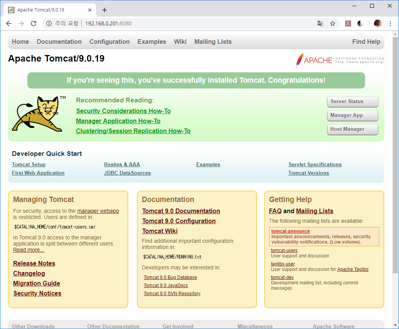Click the vertical scrollbar thumb

click(x=395, y=155)
